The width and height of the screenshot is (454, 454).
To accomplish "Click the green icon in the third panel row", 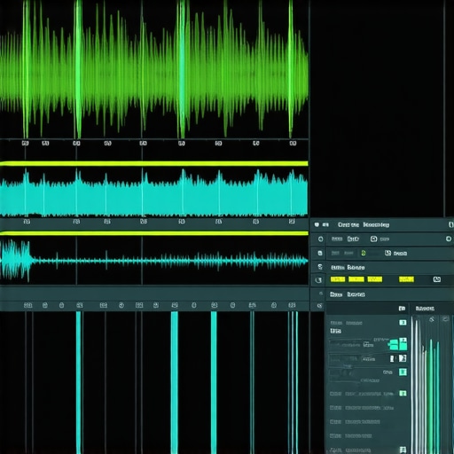I will (364, 253).
